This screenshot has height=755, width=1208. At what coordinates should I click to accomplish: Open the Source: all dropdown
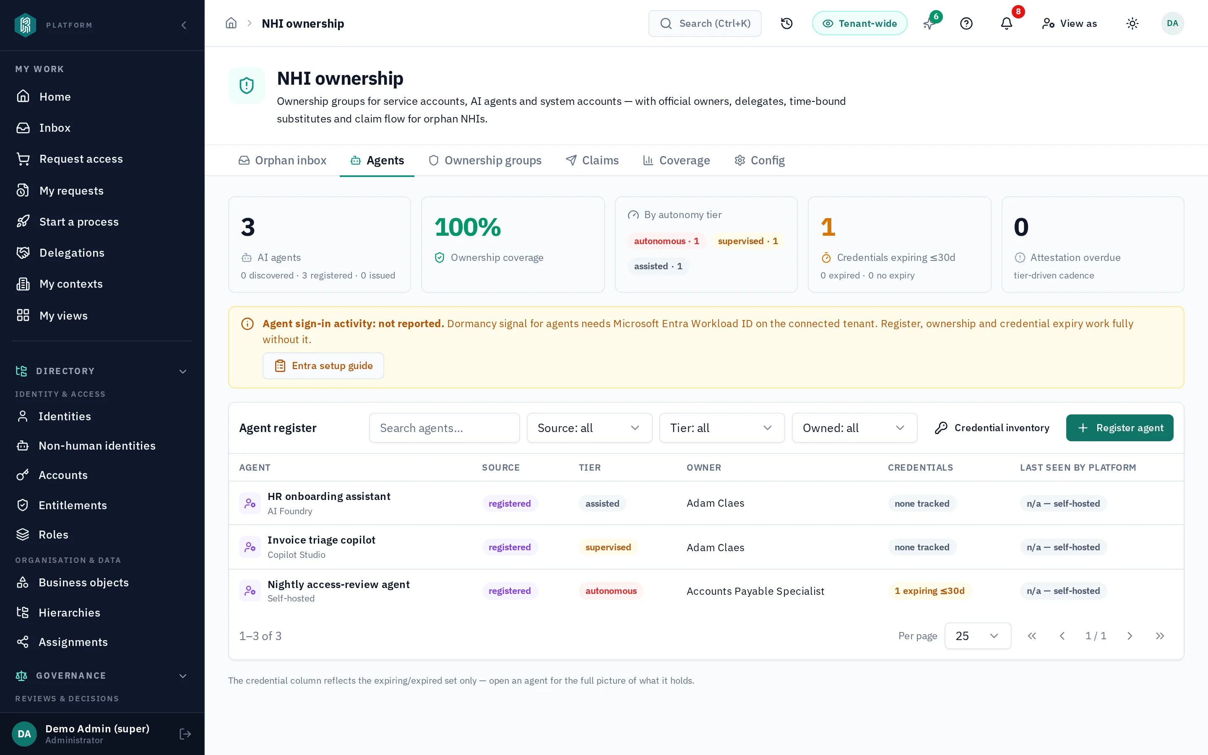589,428
